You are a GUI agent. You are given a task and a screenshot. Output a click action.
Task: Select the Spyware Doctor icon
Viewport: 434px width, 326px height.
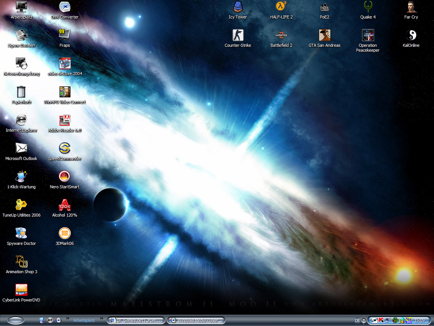click(x=21, y=236)
